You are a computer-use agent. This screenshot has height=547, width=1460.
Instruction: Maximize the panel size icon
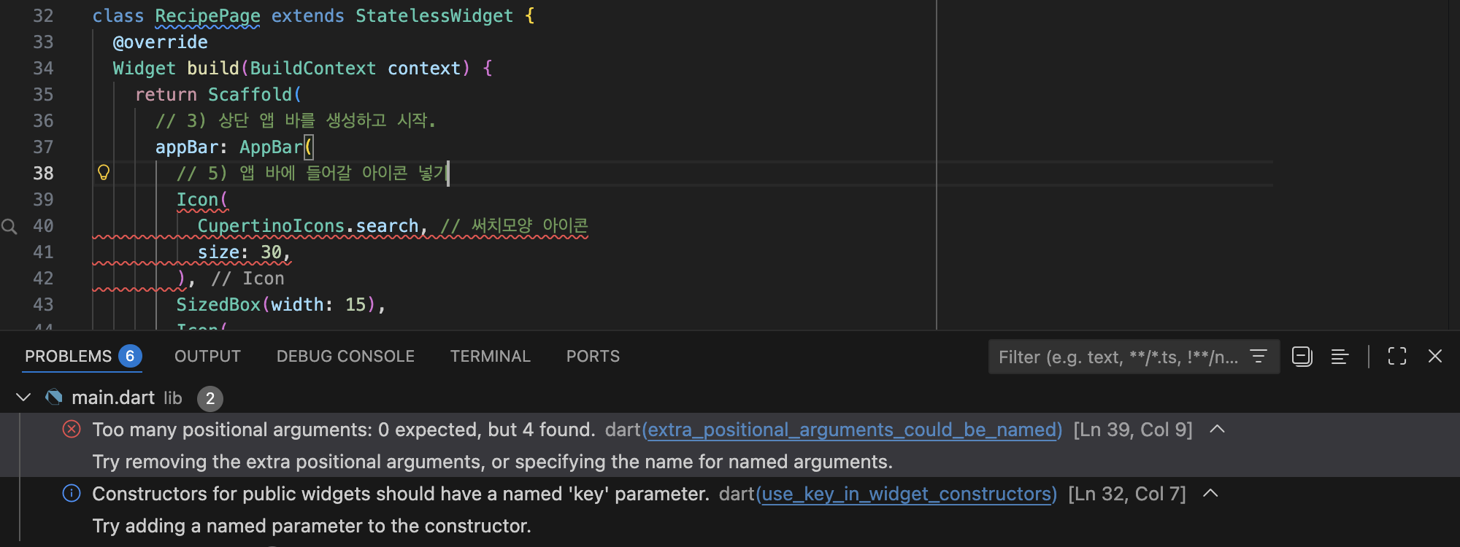click(1397, 356)
